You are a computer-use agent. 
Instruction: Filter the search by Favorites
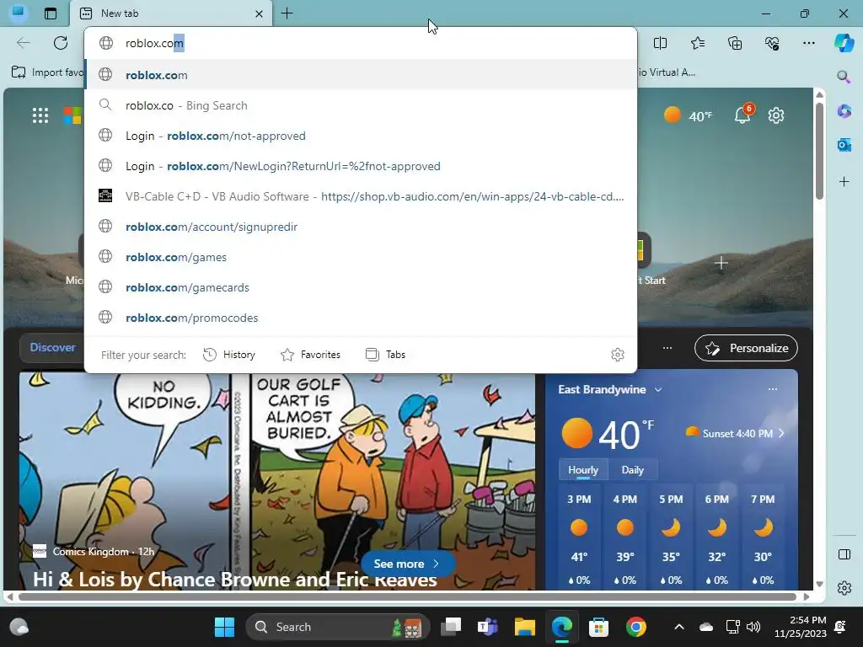[x=310, y=355]
